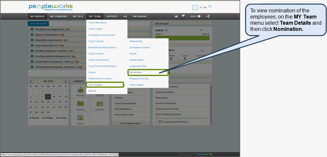The width and height of the screenshot is (327, 157).
Task: Choose Family submenu item
Action: pos(133,54)
